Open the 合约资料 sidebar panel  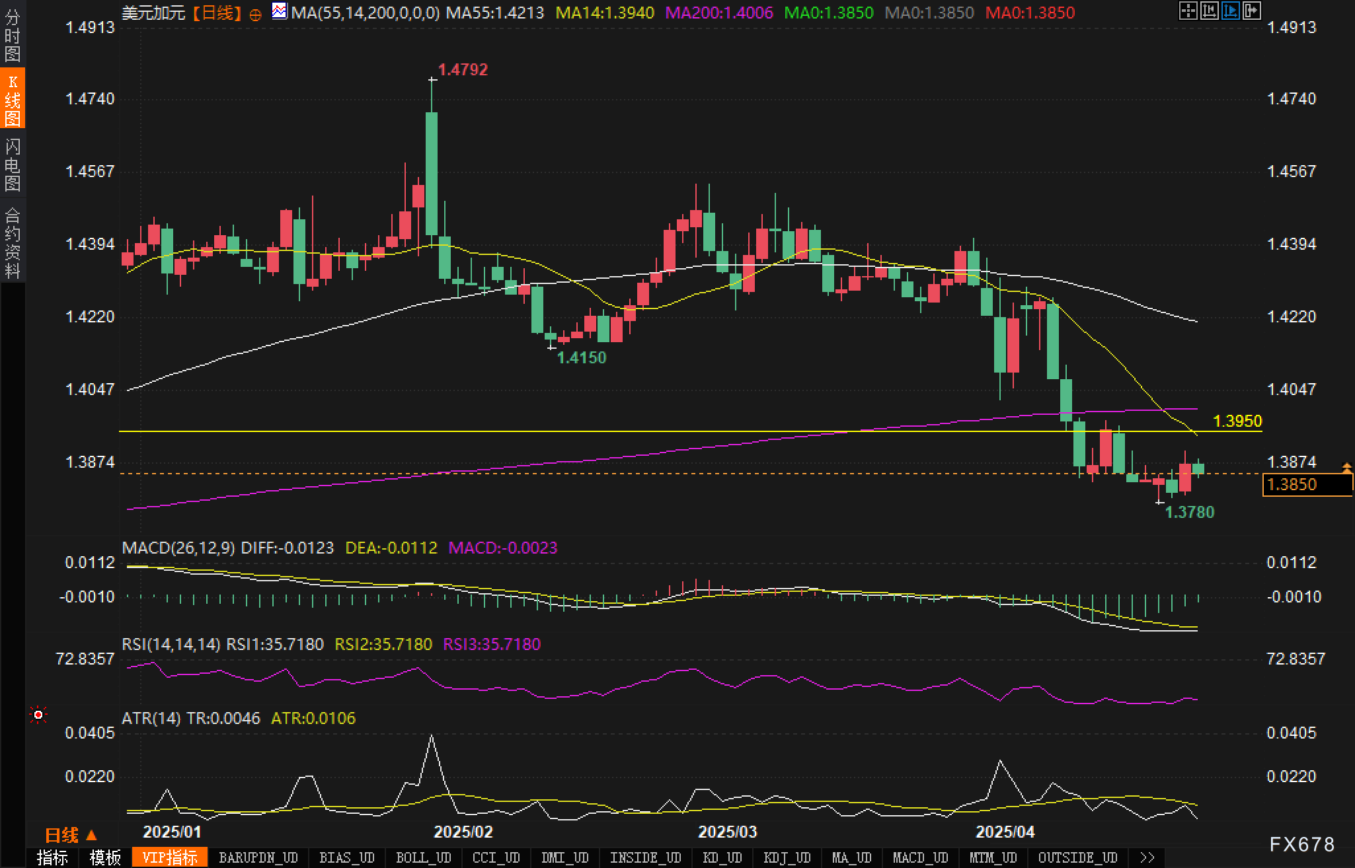[x=13, y=242]
